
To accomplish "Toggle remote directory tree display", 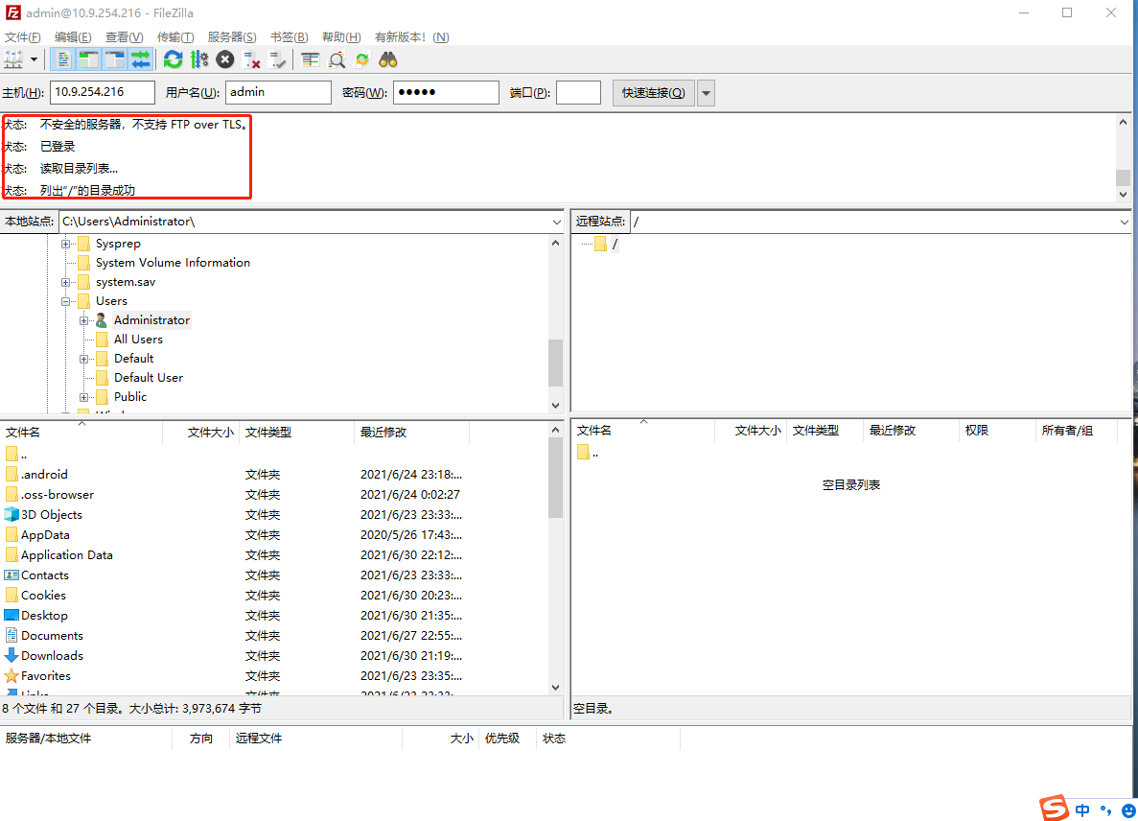I will pos(115,60).
